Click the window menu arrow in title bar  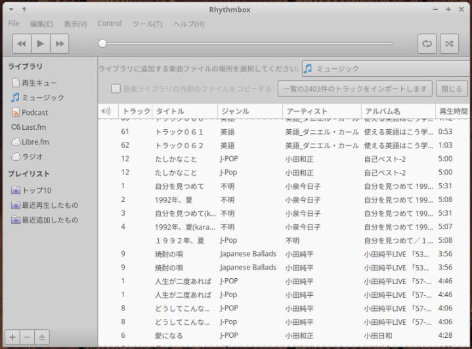[11, 10]
